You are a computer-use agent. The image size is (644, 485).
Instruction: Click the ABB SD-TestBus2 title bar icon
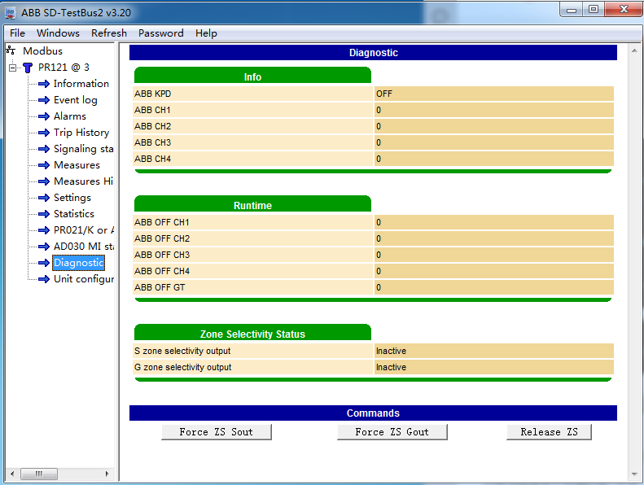point(11,13)
